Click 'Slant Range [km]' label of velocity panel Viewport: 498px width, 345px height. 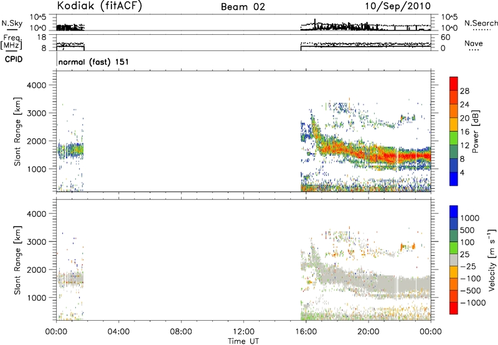point(17,260)
